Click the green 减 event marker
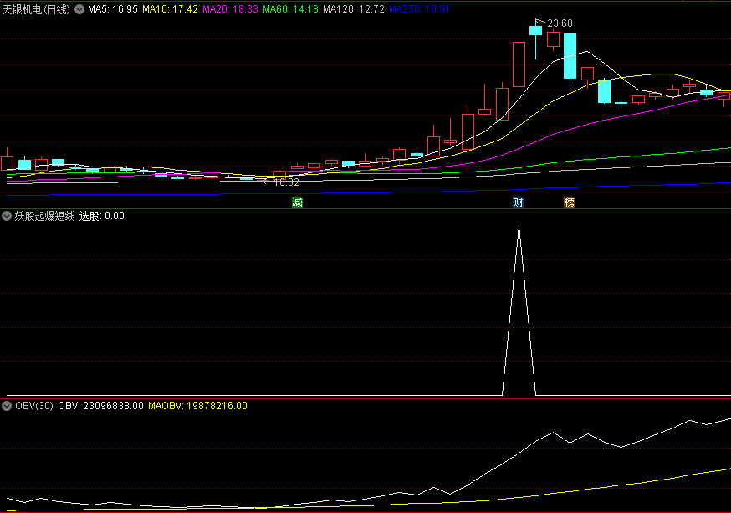 coord(298,202)
